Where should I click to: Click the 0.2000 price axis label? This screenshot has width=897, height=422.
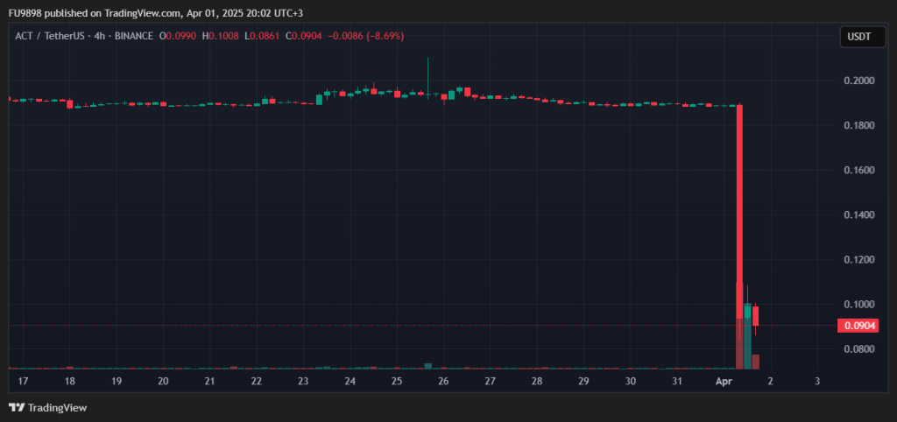(x=859, y=81)
